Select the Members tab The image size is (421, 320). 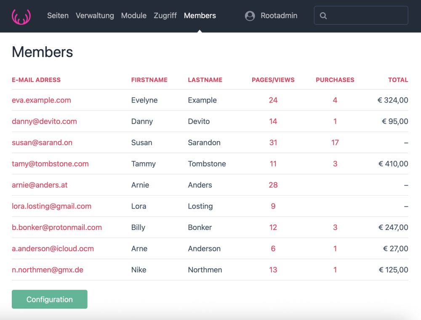pyautogui.click(x=200, y=16)
